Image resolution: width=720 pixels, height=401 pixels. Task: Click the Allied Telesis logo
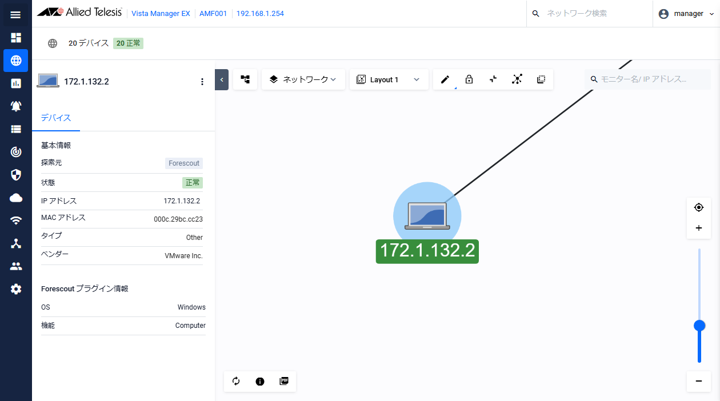pyautogui.click(x=79, y=13)
